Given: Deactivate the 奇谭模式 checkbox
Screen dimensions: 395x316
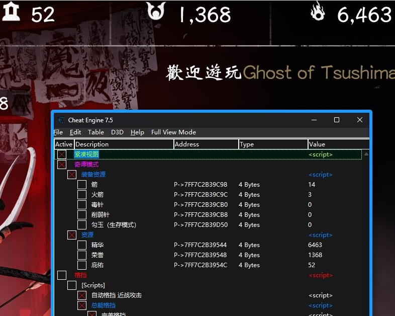Looking at the screenshot, I should click(x=62, y=165).
